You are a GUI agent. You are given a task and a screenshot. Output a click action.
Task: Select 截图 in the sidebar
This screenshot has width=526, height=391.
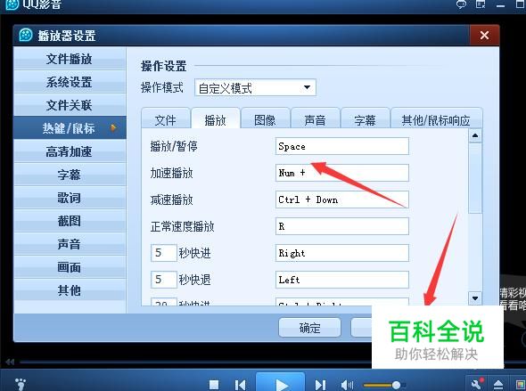click(x=70, y=221)
